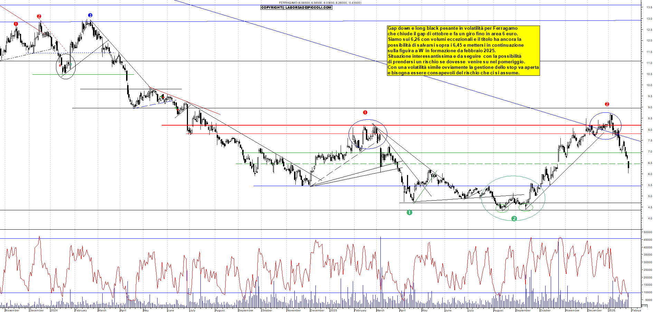Click the 2026 year label on the time axis

pos(612,310)
